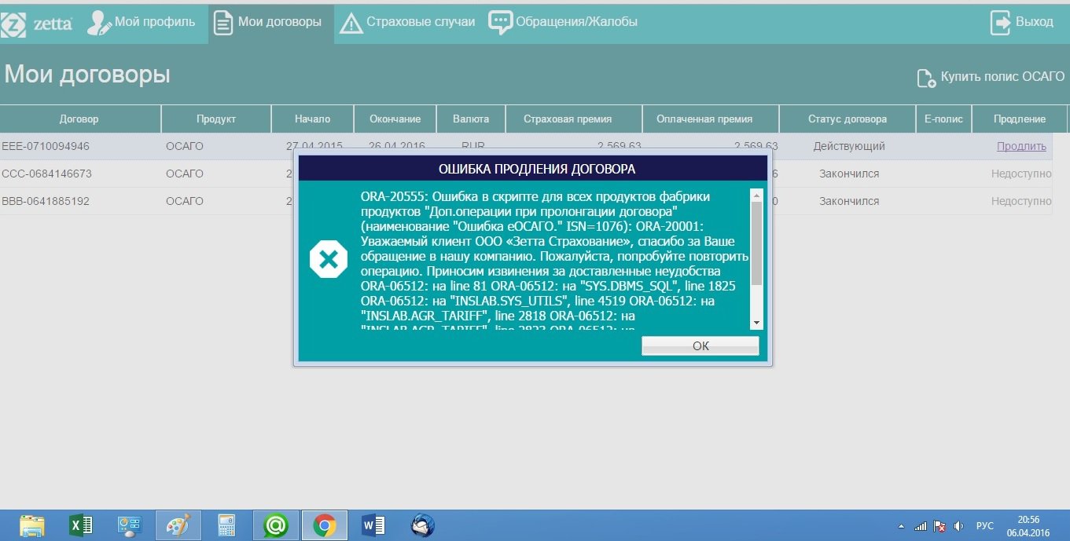Viewport: 1070px width, 541px height.
Task: Click the Выход logout button
Action: pos(1021,22)
